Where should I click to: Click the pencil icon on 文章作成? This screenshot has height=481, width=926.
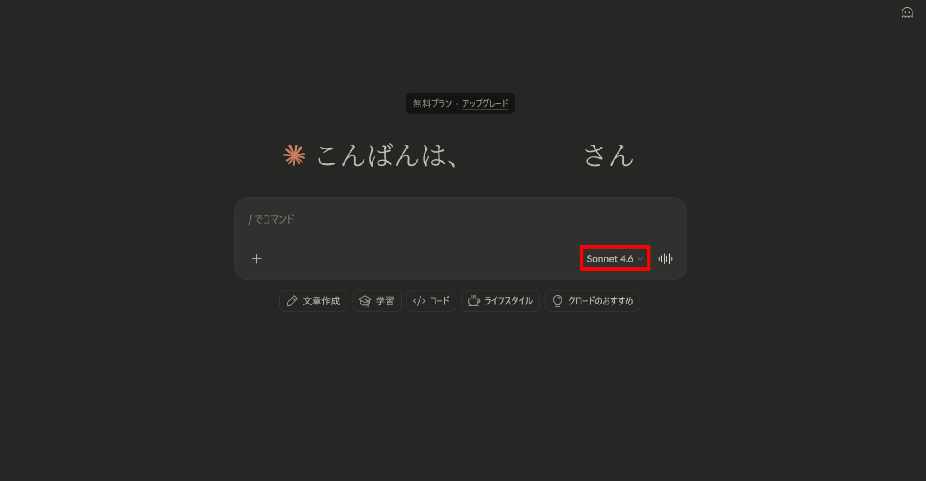pos(292,301)
